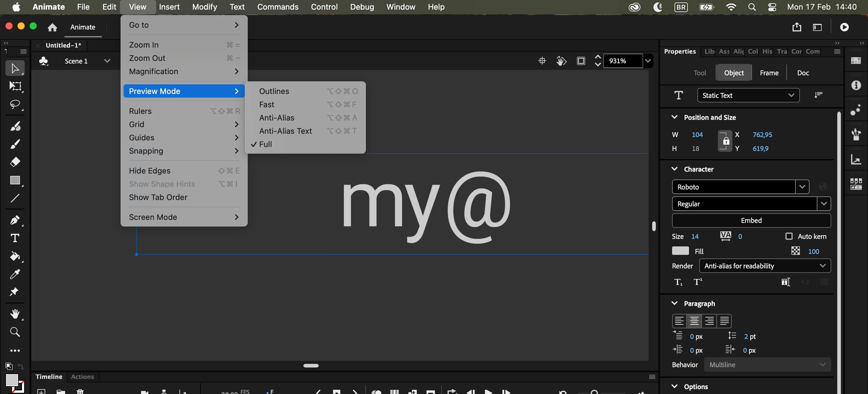Select the Text tool in toolbar
This screenshot has height=394, width=868.
(x=15, y=238)
